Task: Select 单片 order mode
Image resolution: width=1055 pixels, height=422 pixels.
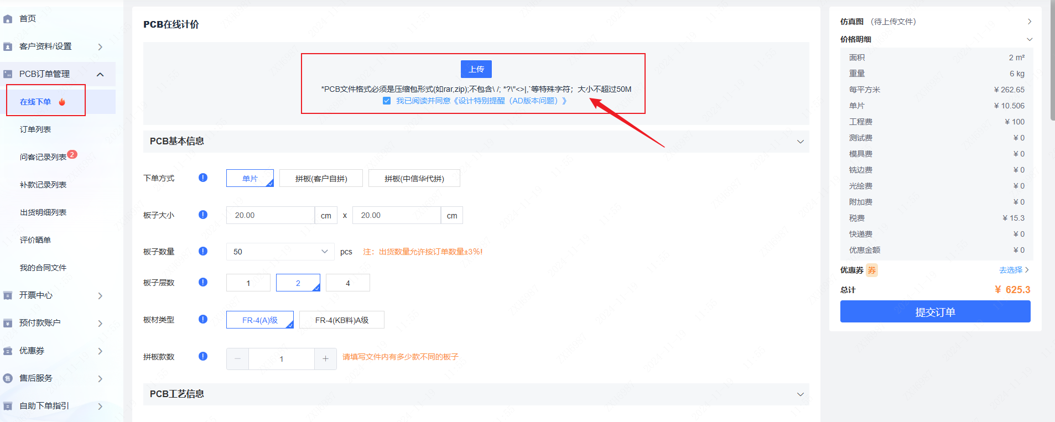Action: [250, 178]
